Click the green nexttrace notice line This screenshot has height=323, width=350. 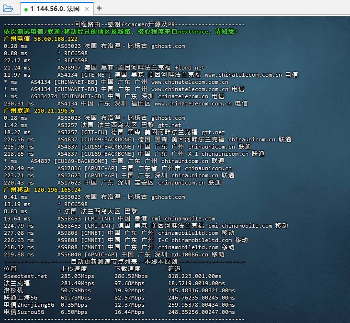(121, 32)
